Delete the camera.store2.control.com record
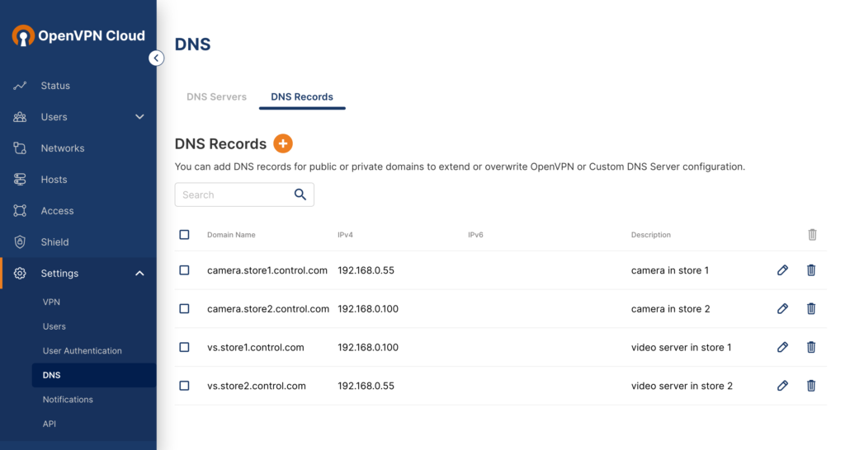 pos(811,309)
